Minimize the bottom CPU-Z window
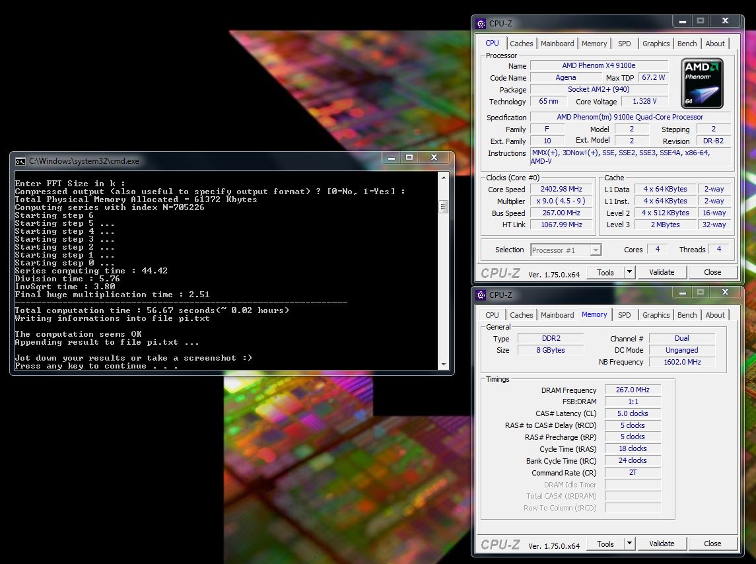This screenshot has height=564, width=756. tap(683, 293)
